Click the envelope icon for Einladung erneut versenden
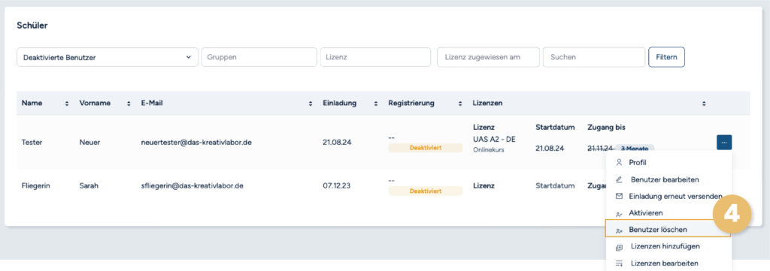This screenshot has width=770, height=271. 620,196
